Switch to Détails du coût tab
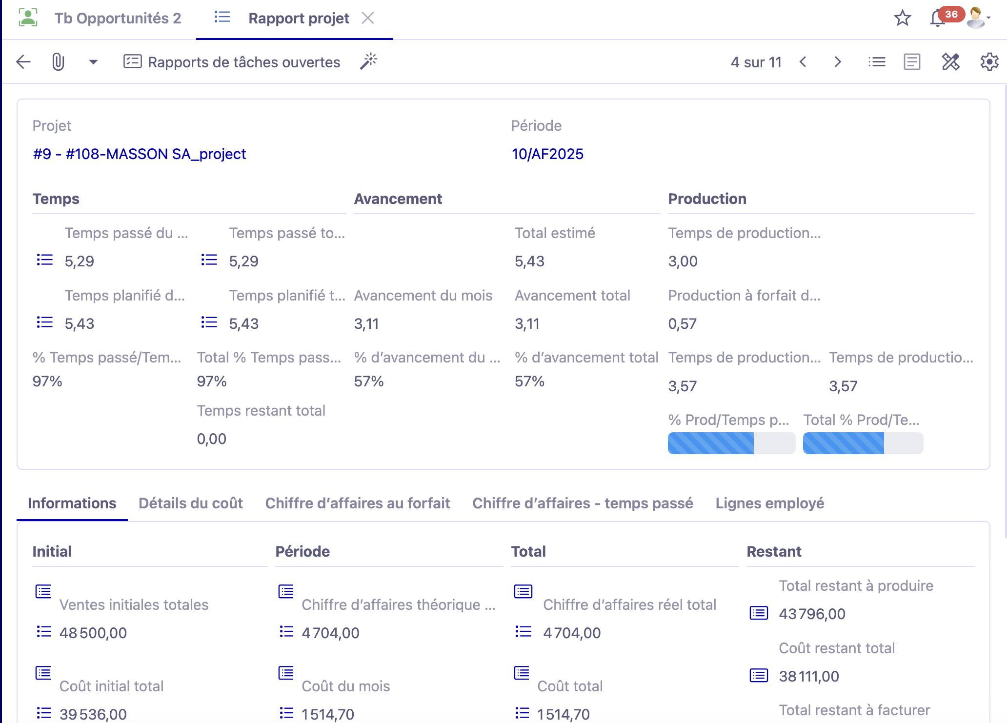1007x723 pixels. tap(190, 503)
